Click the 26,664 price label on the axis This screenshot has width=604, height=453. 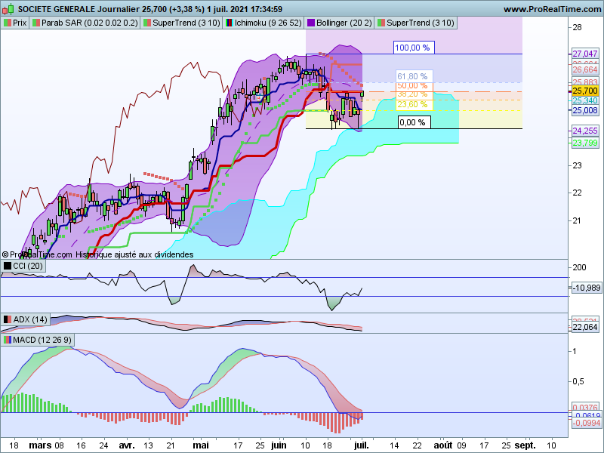pos(584,69)
